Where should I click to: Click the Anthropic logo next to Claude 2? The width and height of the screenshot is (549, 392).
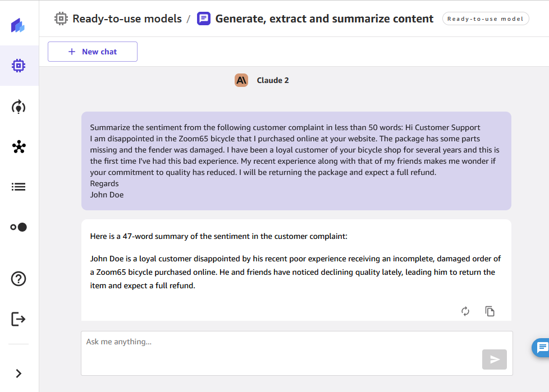(x=241, y=80)
